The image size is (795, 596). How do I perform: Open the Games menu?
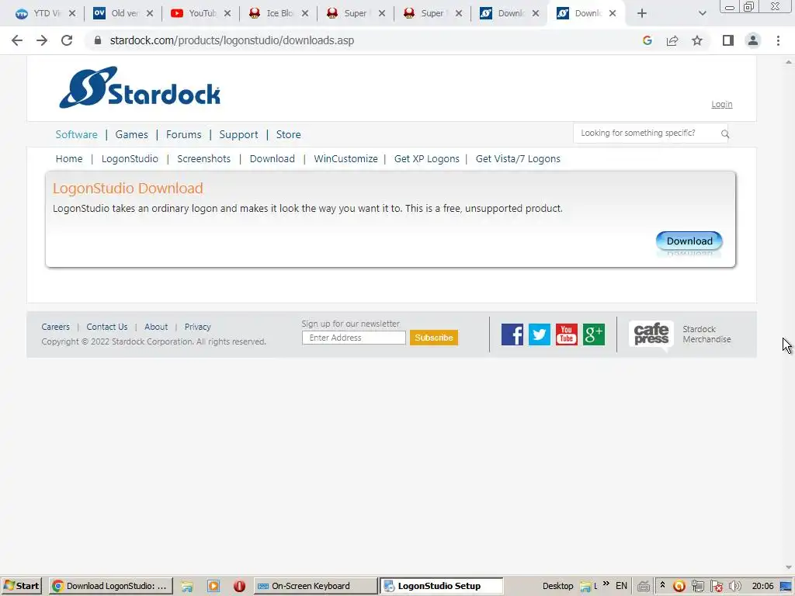click(131, 134)
